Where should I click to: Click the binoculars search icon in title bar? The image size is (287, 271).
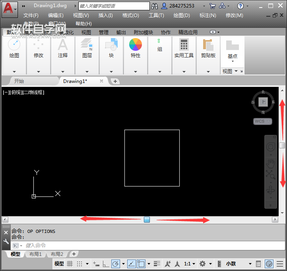point(155,6)
